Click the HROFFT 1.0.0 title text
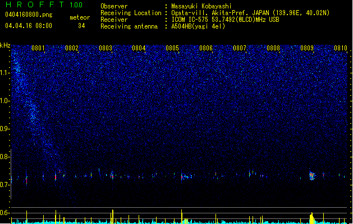Screen dimensions: 353x224 pos(44,4)
